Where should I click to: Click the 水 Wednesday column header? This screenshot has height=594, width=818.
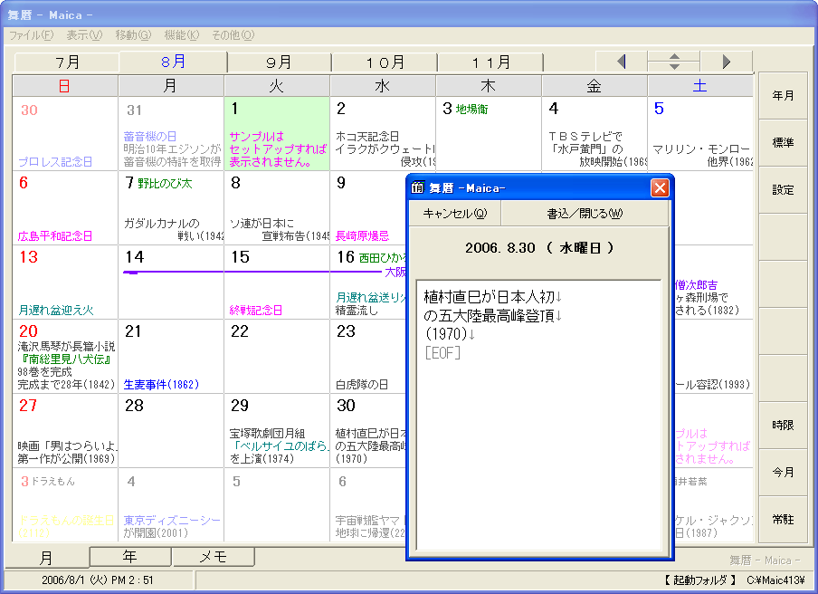pyautogui.click(x=383, y=86)
